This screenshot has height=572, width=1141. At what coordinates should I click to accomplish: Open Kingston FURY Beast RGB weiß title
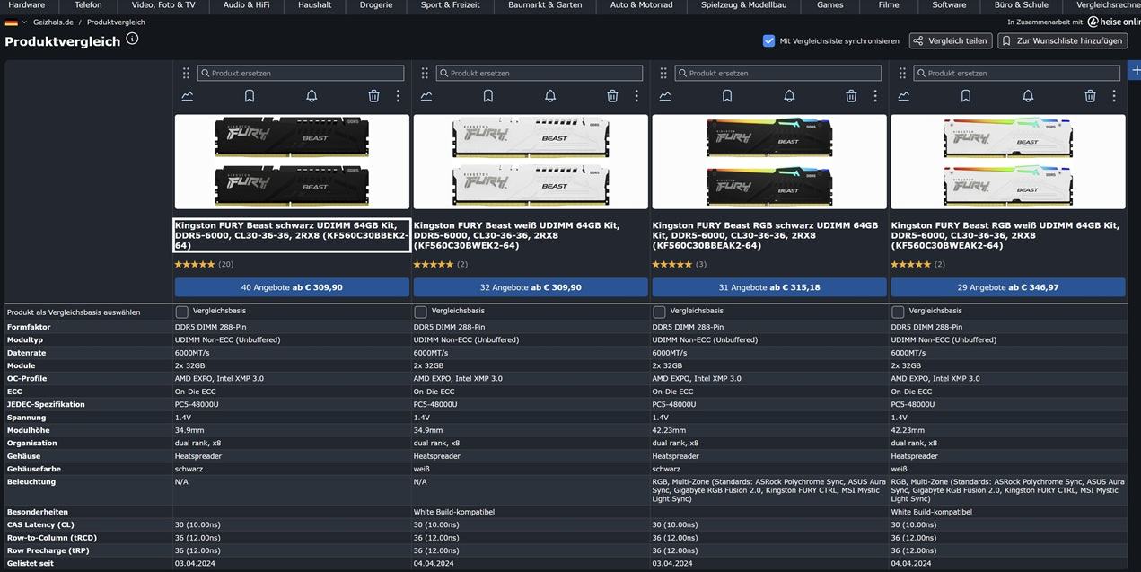pyautogui.click(x=1005, y=235)
